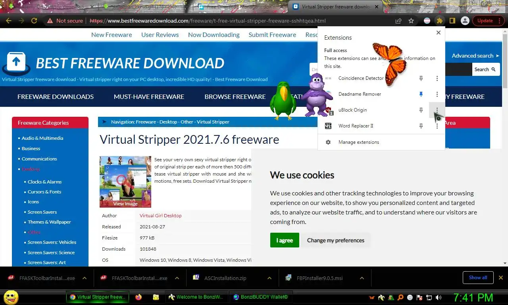Click the network tray icon

point(429,297)
